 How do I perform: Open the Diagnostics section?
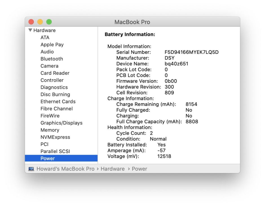coord(54,87)
